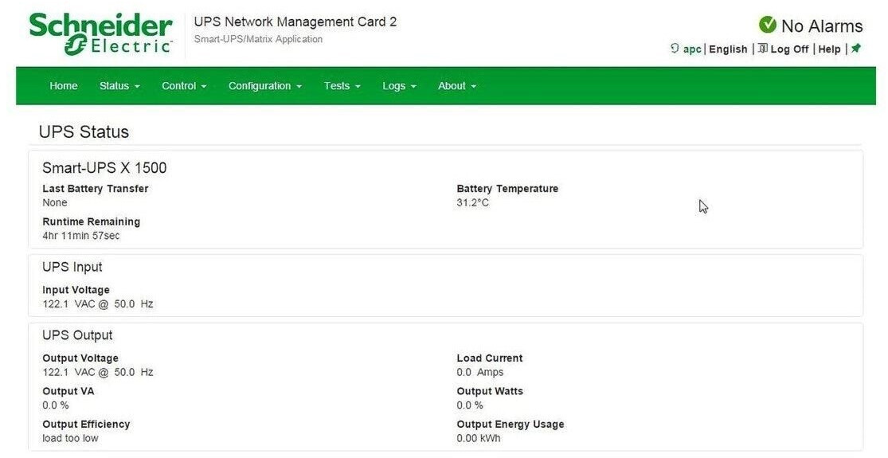The width and height of the screenshot is (888, 458).
Task: Open the Logs menu in navigation bar
Action: [399, 86]
